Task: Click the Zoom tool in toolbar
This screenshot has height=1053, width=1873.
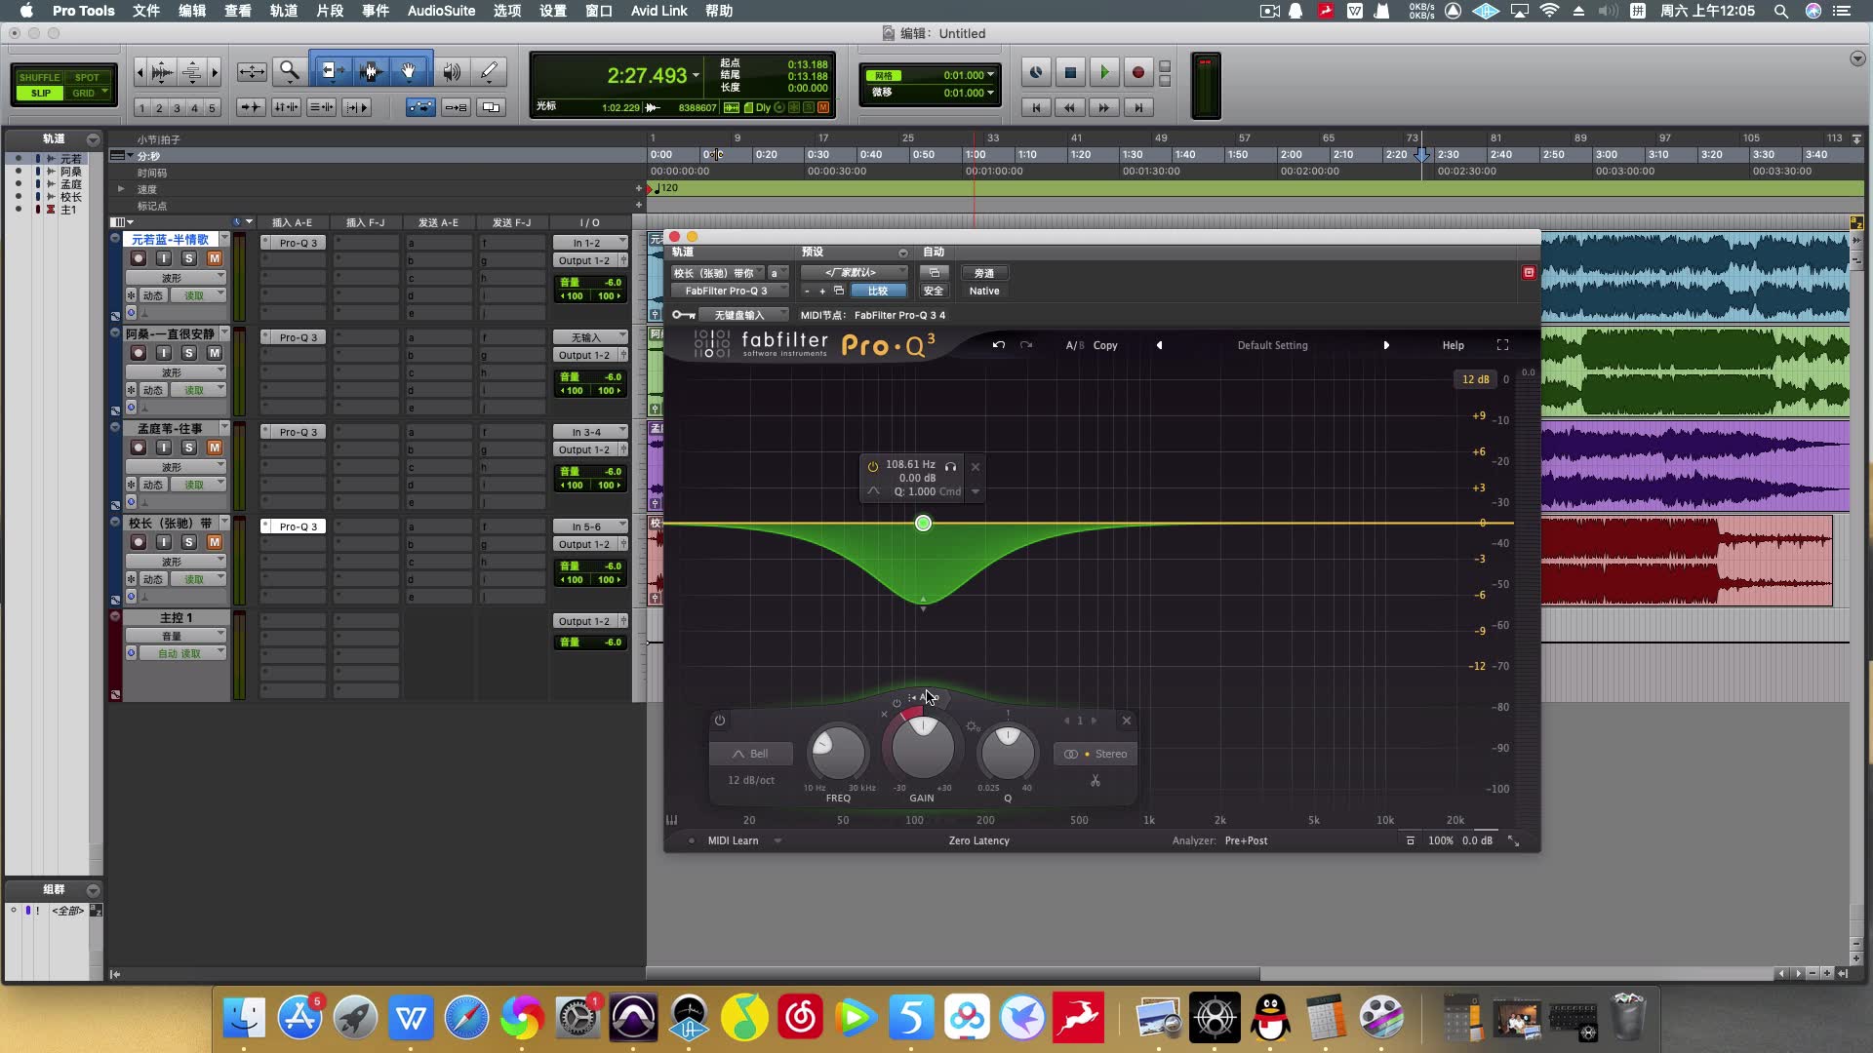Action: click(x=287, y=71)
